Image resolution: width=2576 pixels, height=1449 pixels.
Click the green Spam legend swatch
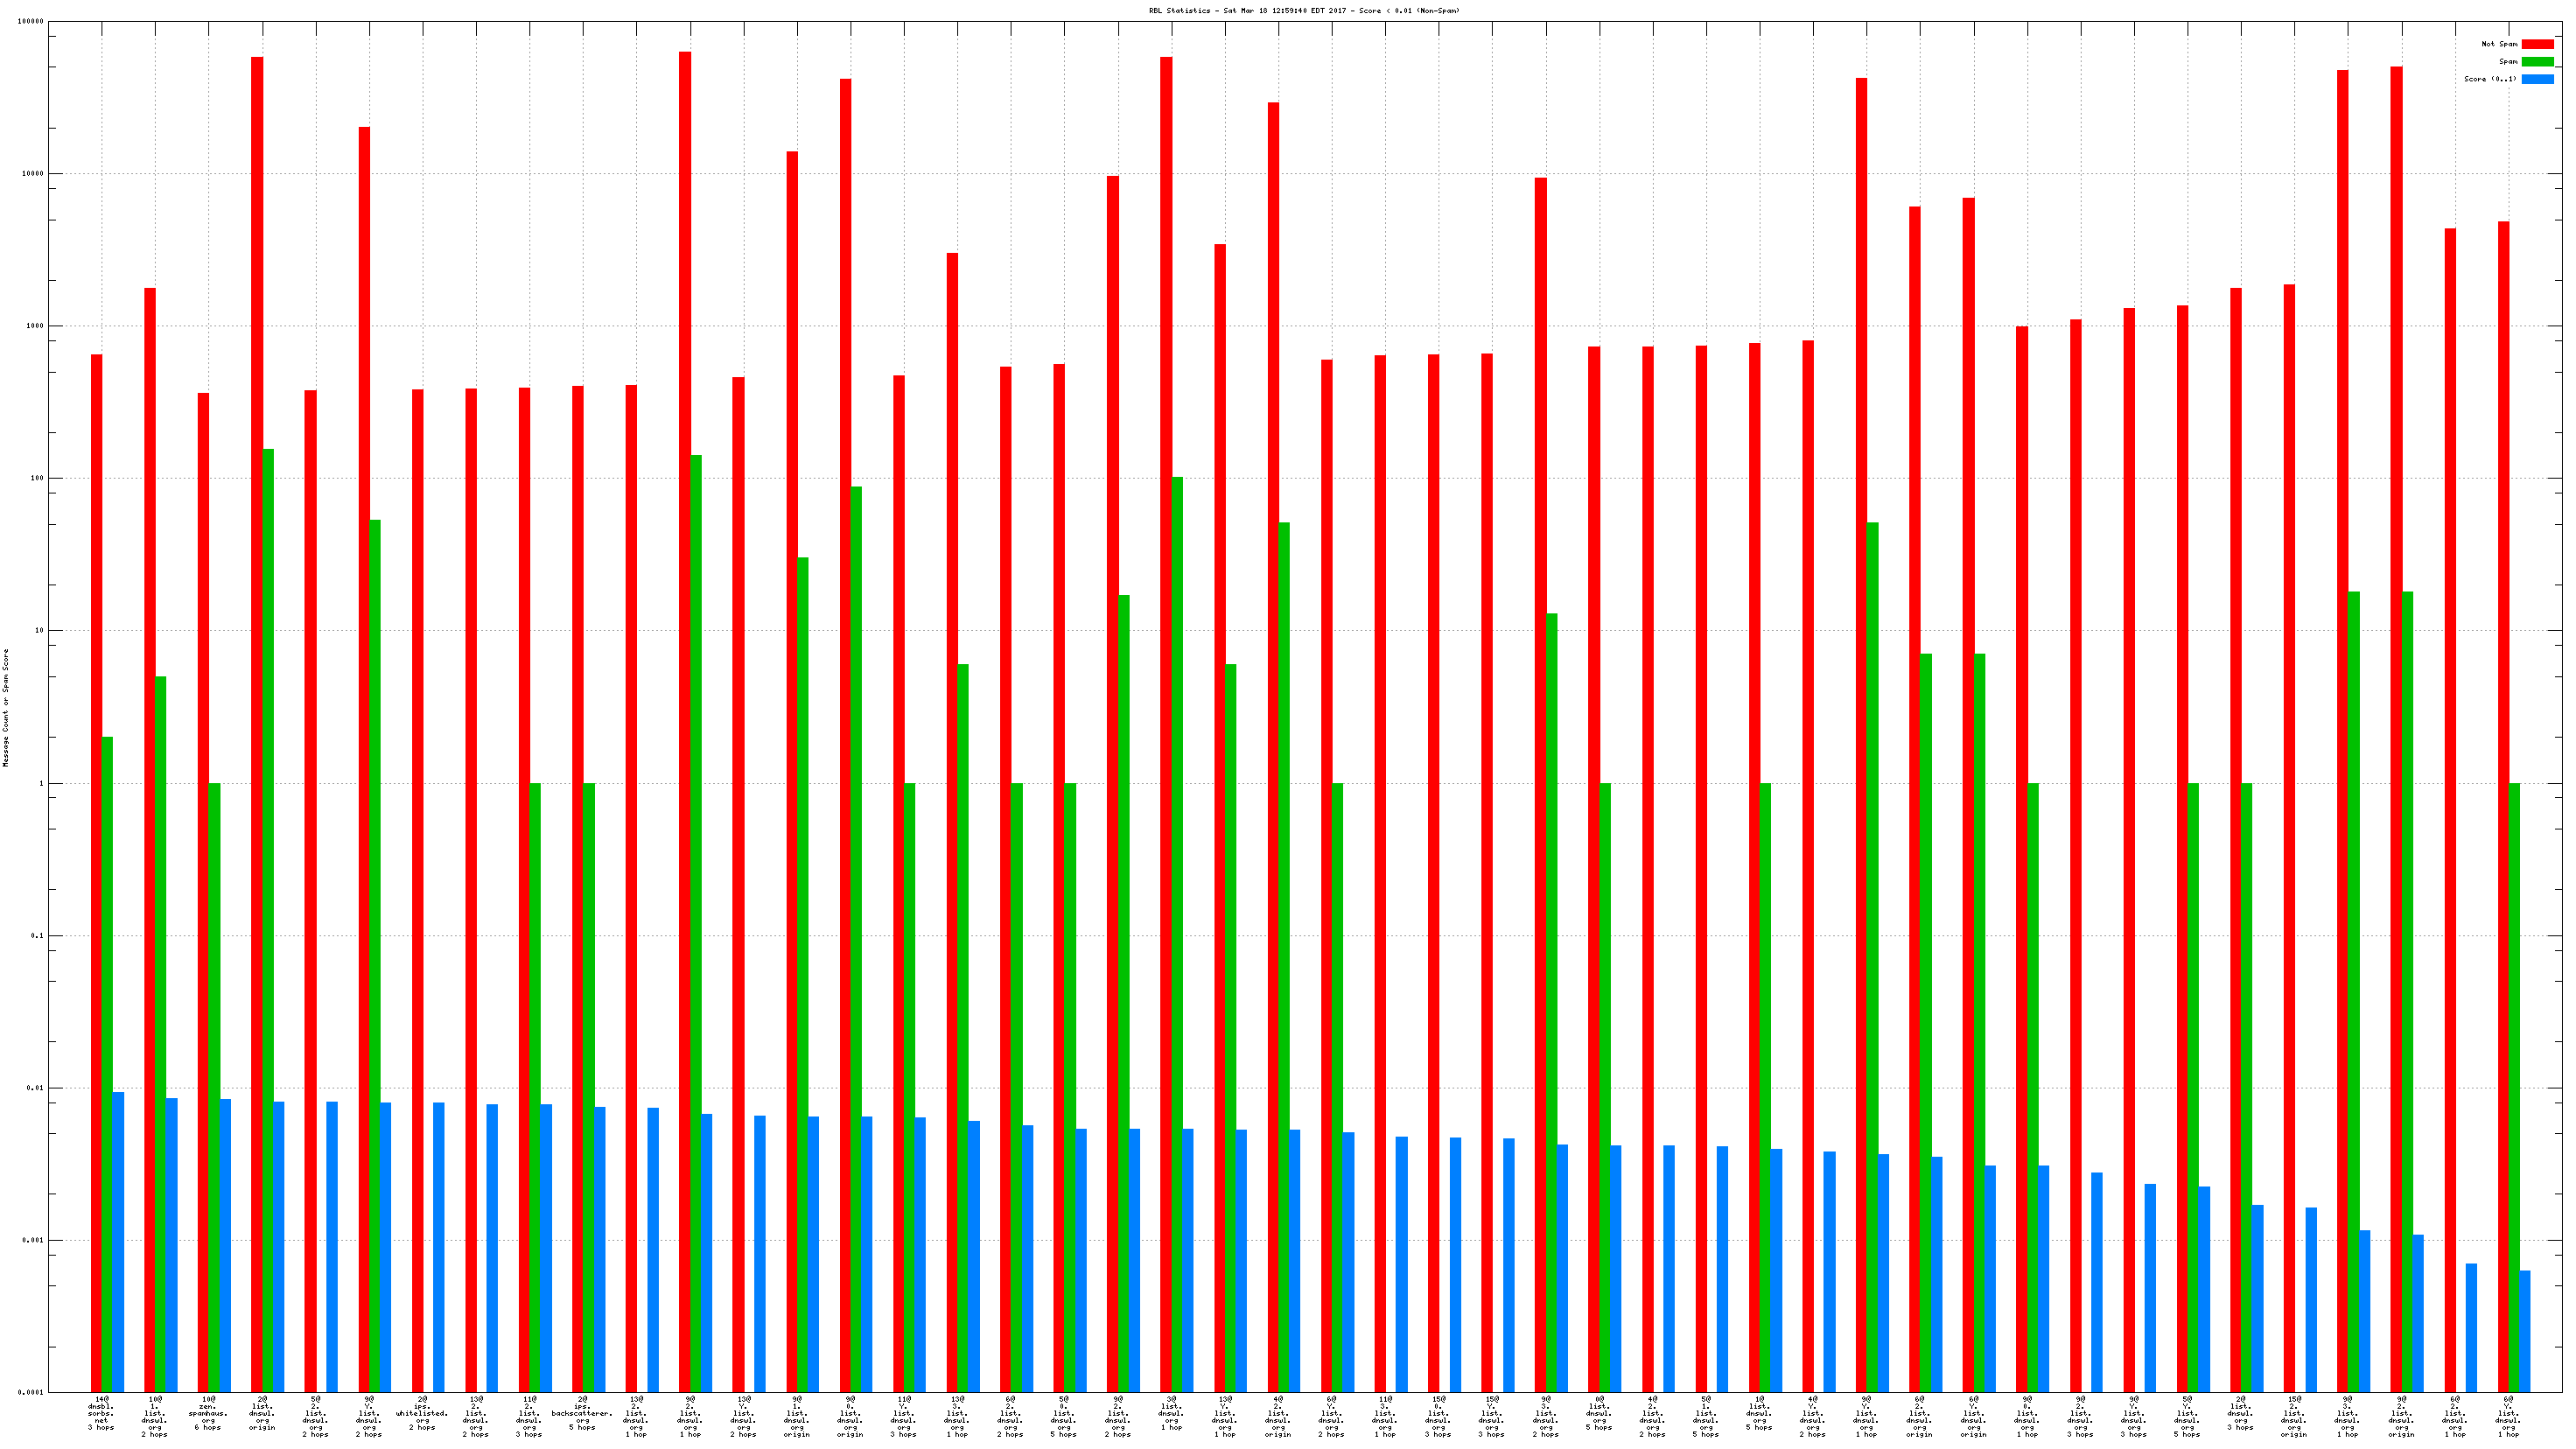[2537, 62]
